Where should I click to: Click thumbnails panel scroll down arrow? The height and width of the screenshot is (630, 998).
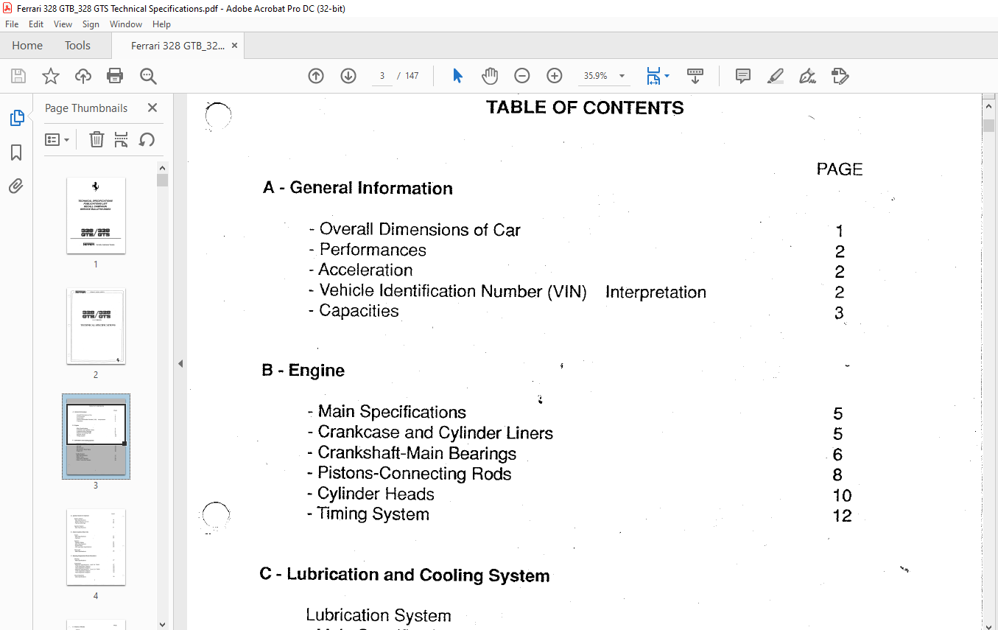point(162,624)
